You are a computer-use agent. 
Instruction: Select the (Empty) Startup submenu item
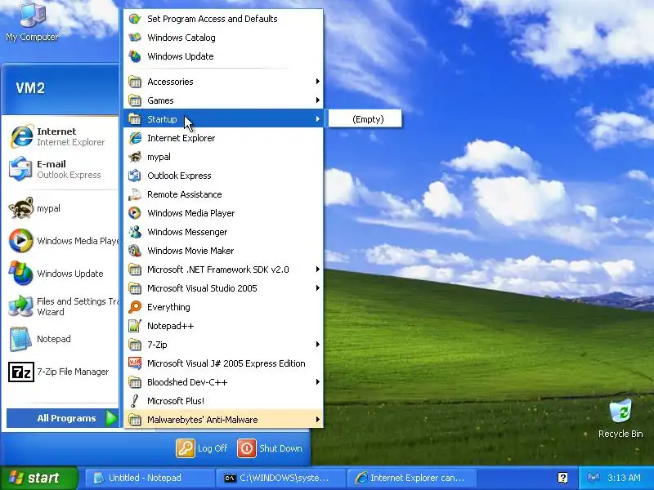365,119
